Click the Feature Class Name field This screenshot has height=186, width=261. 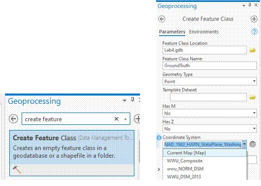pyautogui.click(x=210, y=66)
